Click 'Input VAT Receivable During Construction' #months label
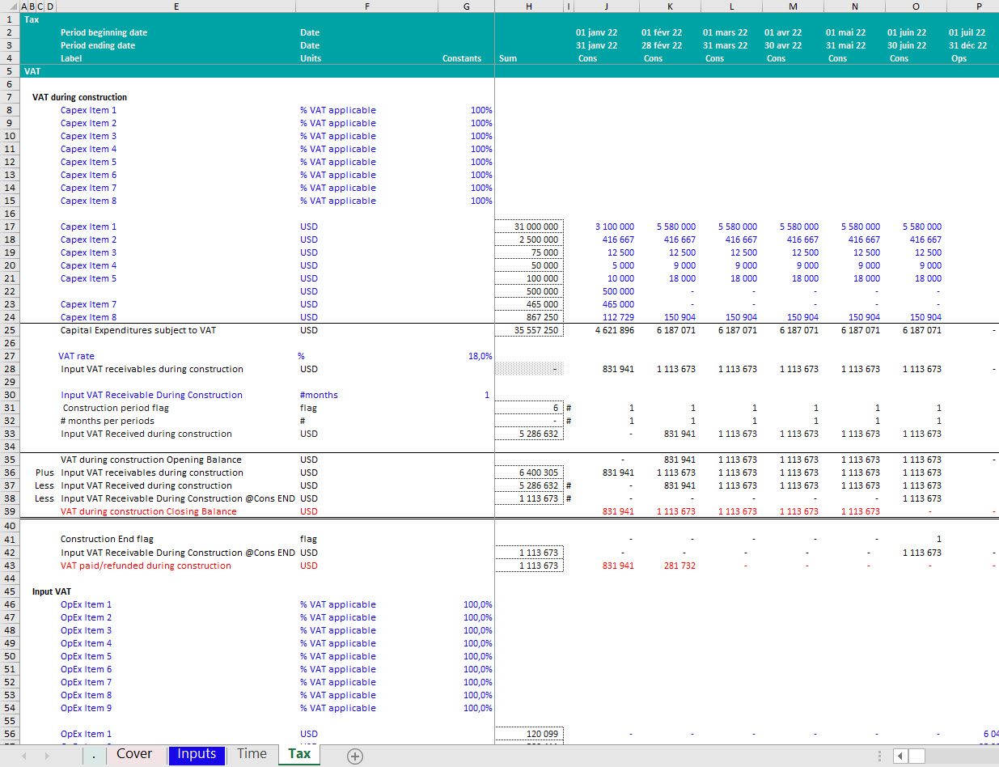Image resolution: width=999 pixels, height=767 pixels. coord(151,395)
